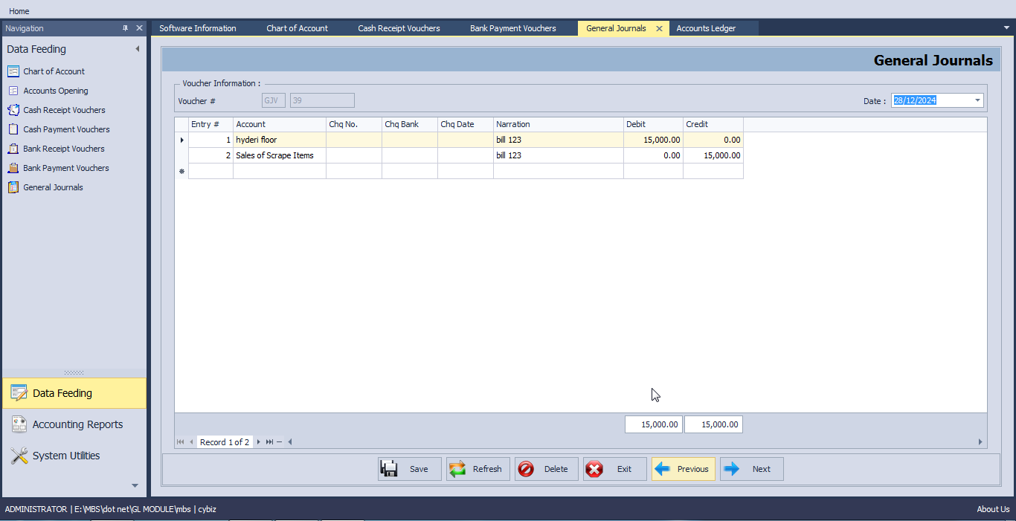Click the About Us link
The image size is (1016, 521).
(x=993, y=509)
